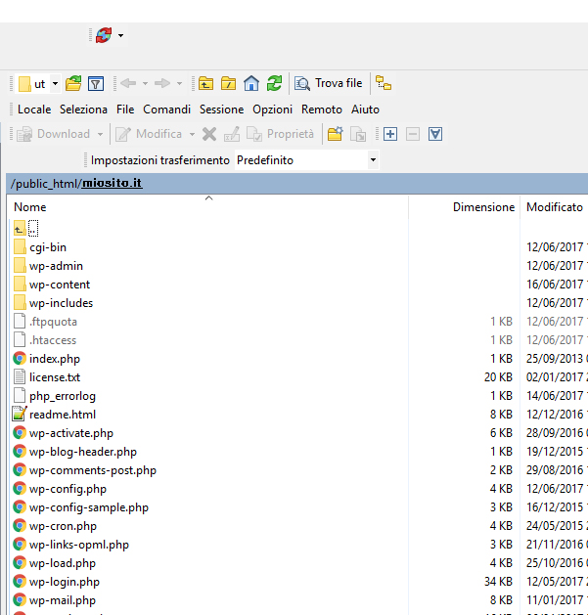Image resolution: width=588 pixels, height=615 pixels.
Task: Open the Seleziona menu
Action: (x=83, y=110)
